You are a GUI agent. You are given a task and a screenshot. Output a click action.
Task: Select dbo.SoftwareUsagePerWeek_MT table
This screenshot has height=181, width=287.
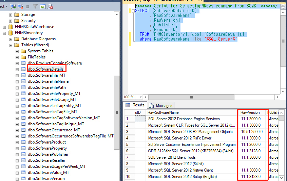click(x=57, y=166)
